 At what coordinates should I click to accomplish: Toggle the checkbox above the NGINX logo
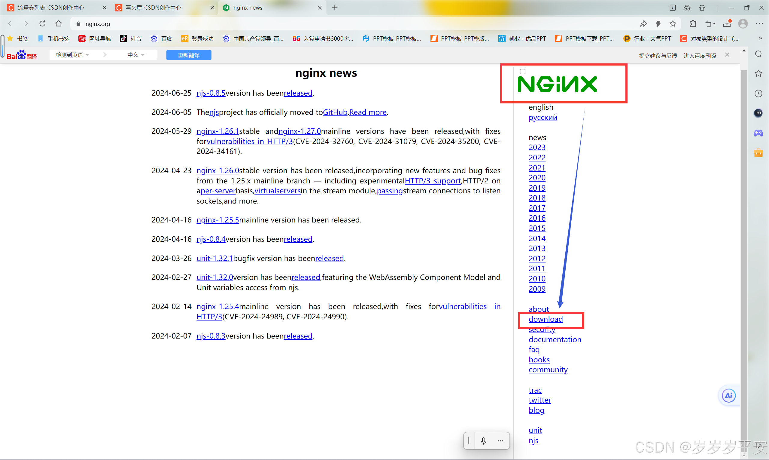(522, 71)
